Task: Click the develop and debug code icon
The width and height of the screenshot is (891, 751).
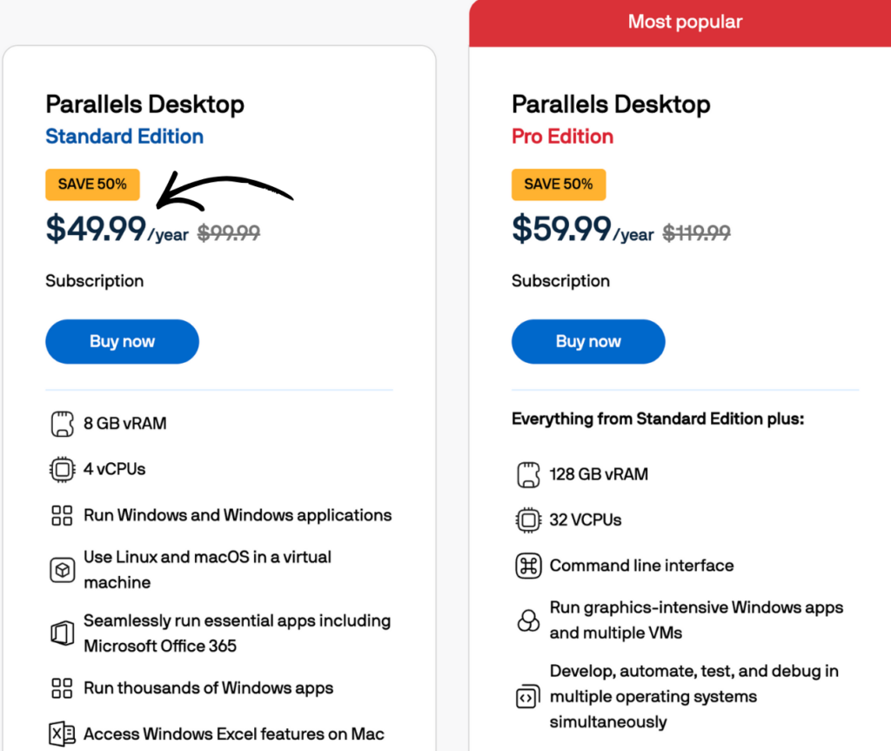Action: [527, 696]
